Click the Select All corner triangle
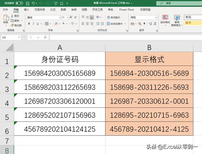The width and height of the screenshot is (202, 154). pyautogui.click(x=10, y=47)
